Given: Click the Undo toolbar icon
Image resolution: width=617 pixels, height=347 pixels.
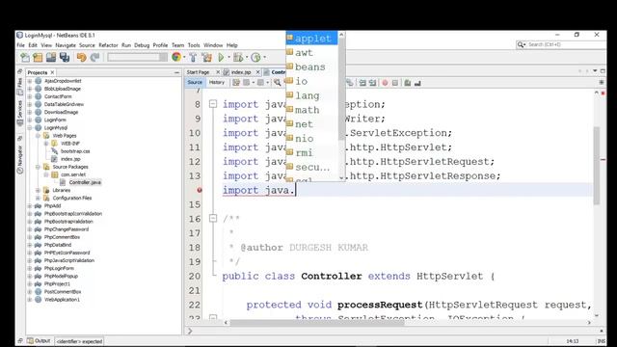Looking at the screenshot, I should [81, 58].
